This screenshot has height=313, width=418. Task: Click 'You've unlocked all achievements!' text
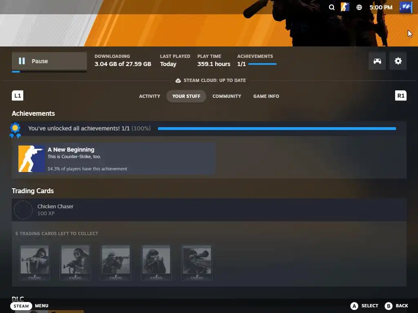click(74, 128)
